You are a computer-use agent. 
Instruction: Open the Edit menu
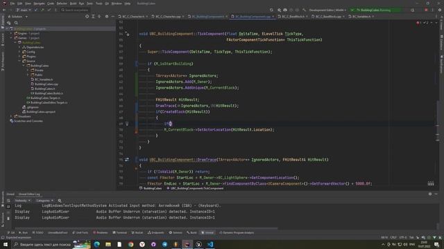(20, 3)
